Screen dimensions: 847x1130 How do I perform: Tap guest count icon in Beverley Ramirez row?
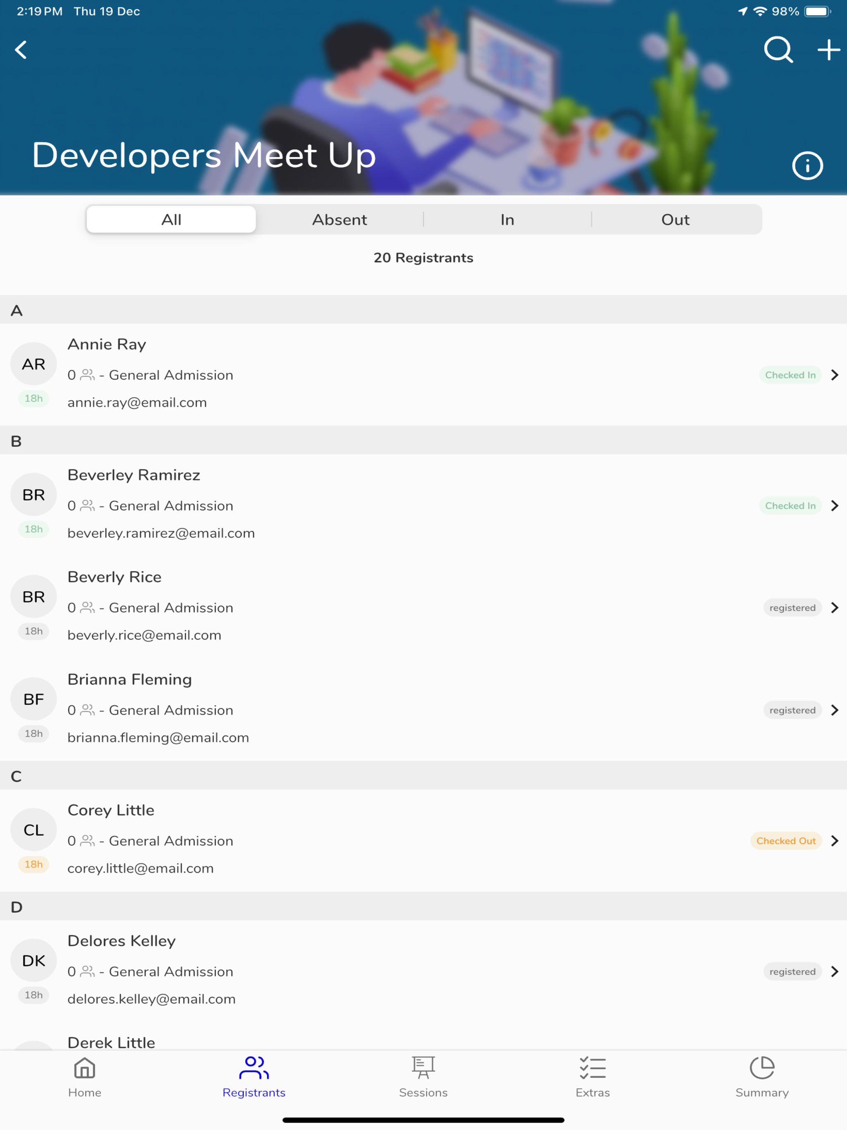click(x=88, y=505)
